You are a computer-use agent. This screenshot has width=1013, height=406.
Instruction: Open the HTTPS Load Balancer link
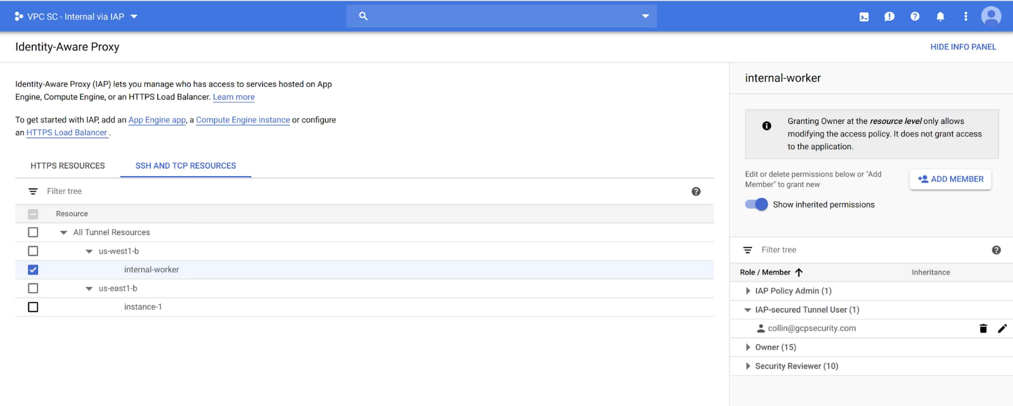coord(67,132)
